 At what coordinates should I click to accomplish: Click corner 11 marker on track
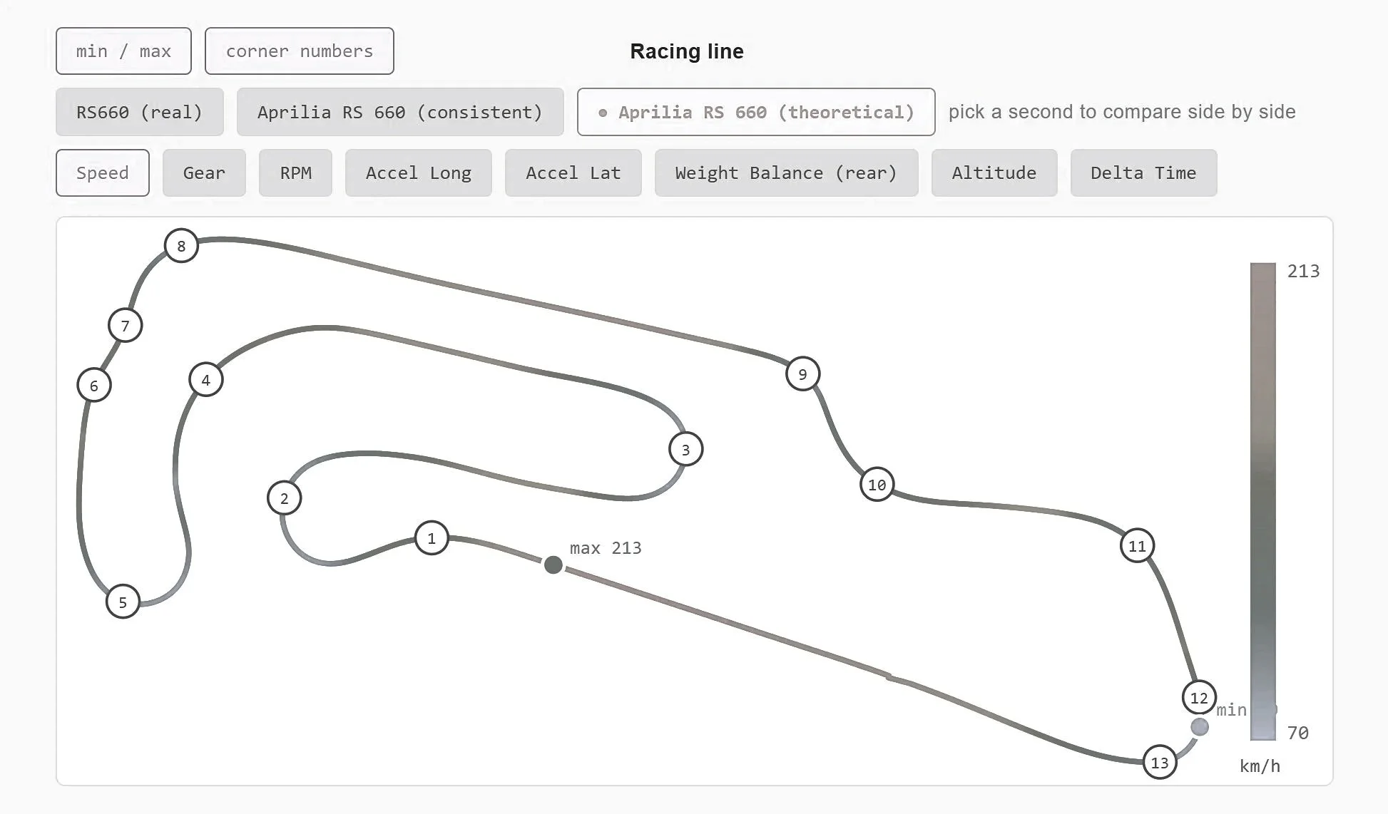1138,546
